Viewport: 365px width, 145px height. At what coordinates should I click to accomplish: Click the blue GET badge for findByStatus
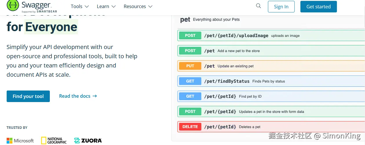[190, 81]
